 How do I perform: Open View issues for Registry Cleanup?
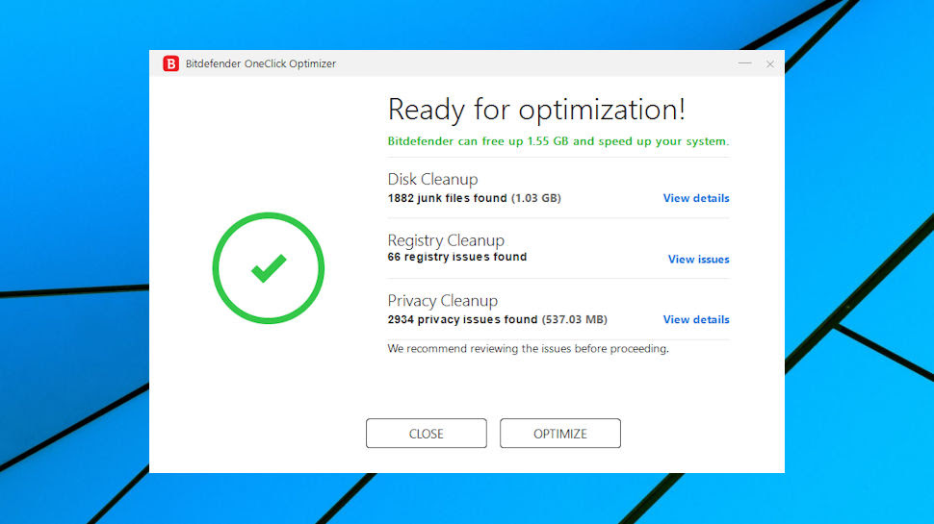698,260
